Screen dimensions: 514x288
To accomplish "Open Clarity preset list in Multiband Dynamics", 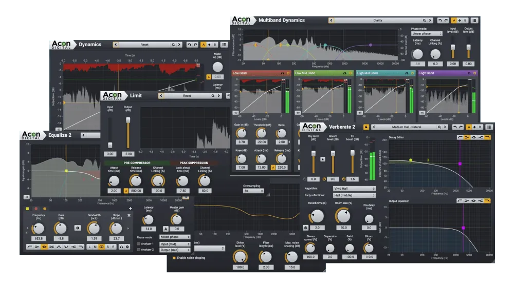I will click(x=378, y=20).
